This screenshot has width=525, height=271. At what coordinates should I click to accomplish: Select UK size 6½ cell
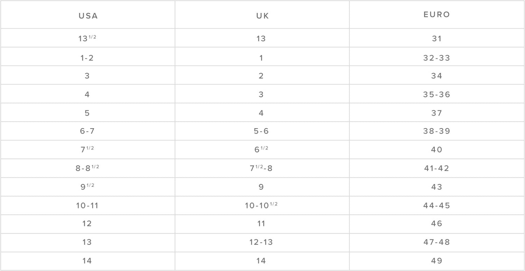[x=262, y=150]
